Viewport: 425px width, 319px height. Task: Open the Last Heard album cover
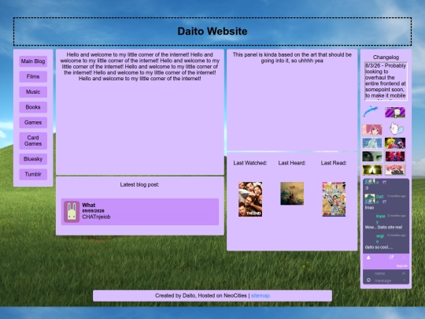coord(292,194)
